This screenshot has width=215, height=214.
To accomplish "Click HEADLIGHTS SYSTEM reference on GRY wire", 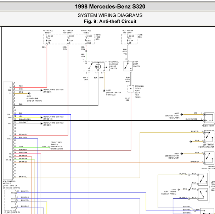I will tap(53, 90).
